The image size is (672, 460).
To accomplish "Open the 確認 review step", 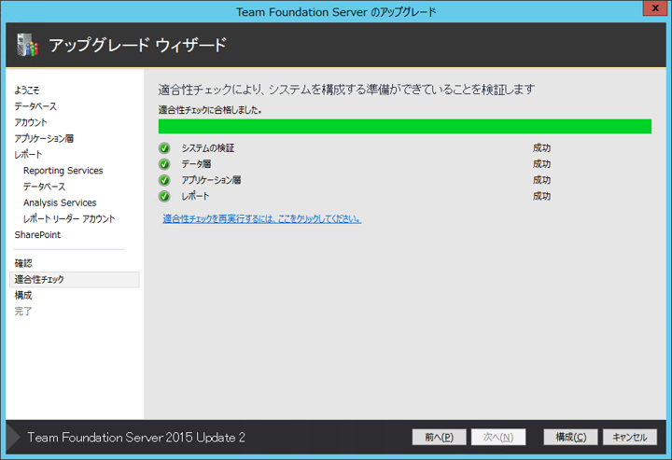I will coord(23,263).
